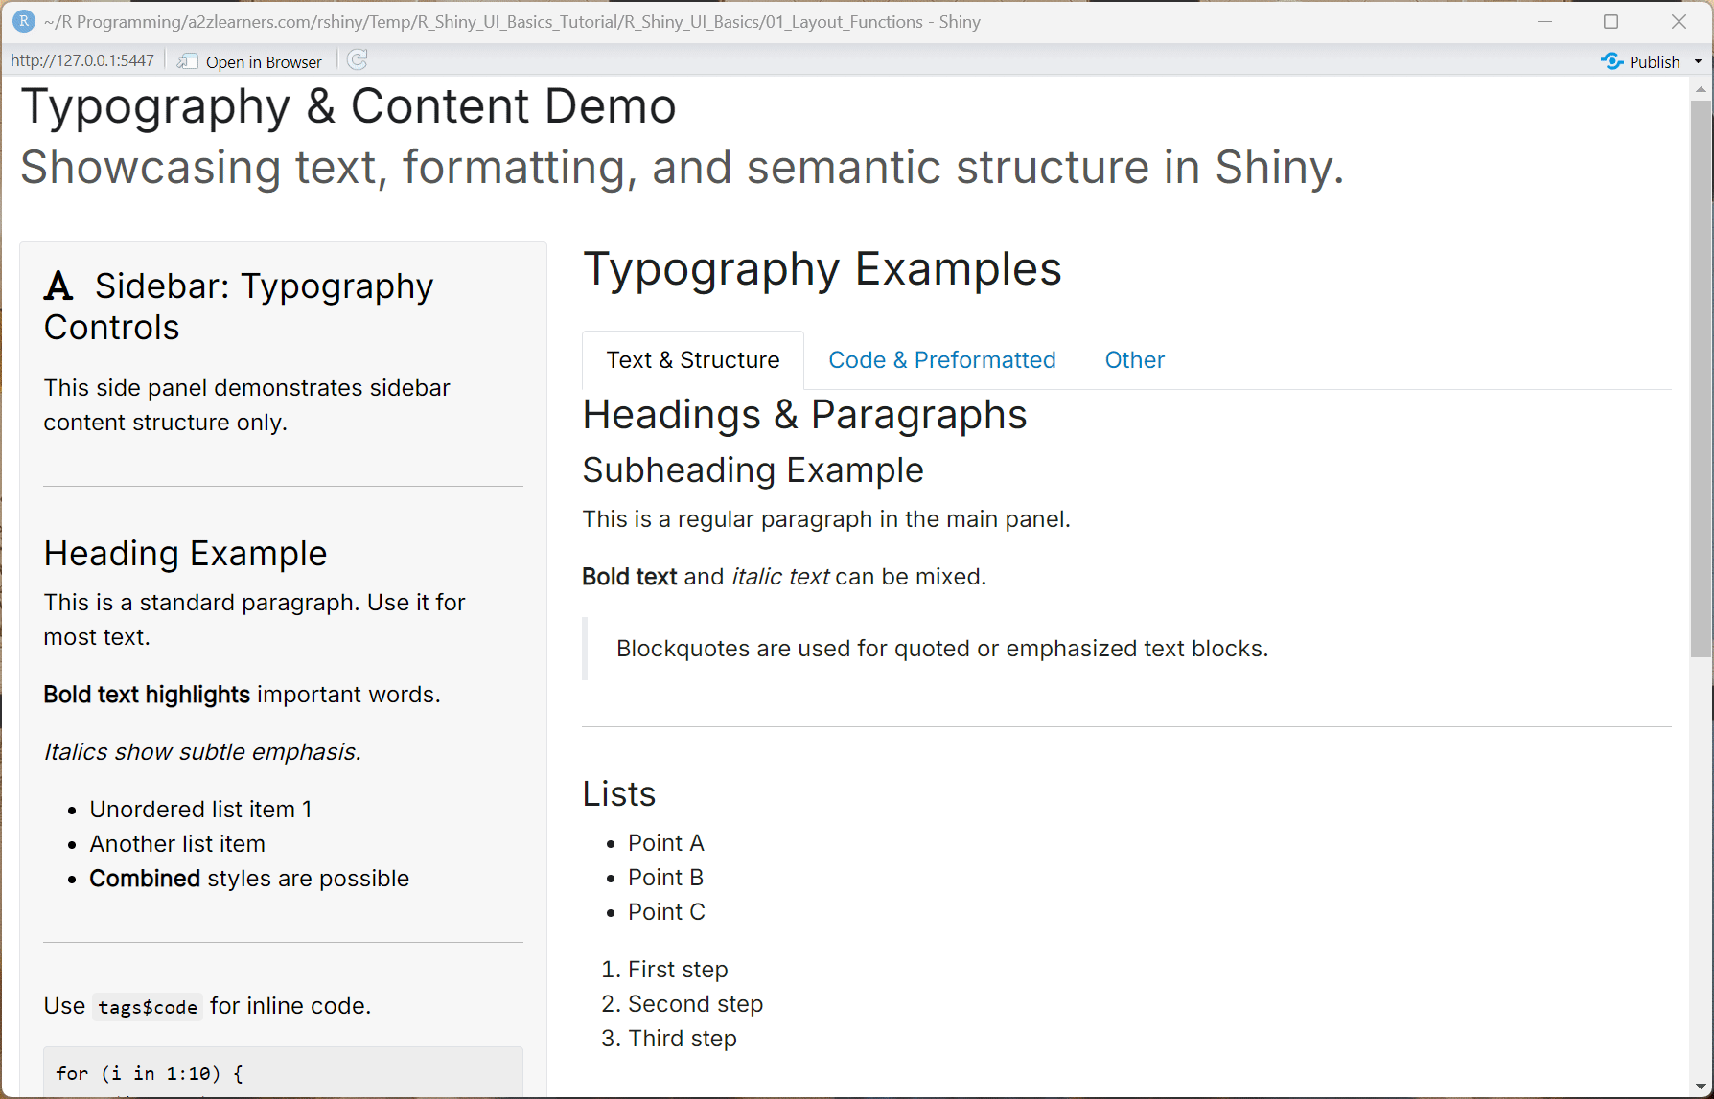Switch to the Code & Preformatted tab

[x=942, y=359]
